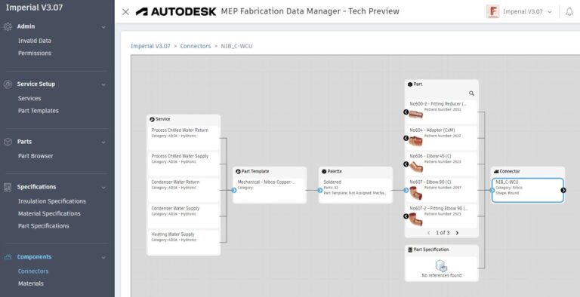Image resolution: width=580 pixels, height=297 pixels.
Task: Select Insulation Specifications menu item
Action: point(52,201)
